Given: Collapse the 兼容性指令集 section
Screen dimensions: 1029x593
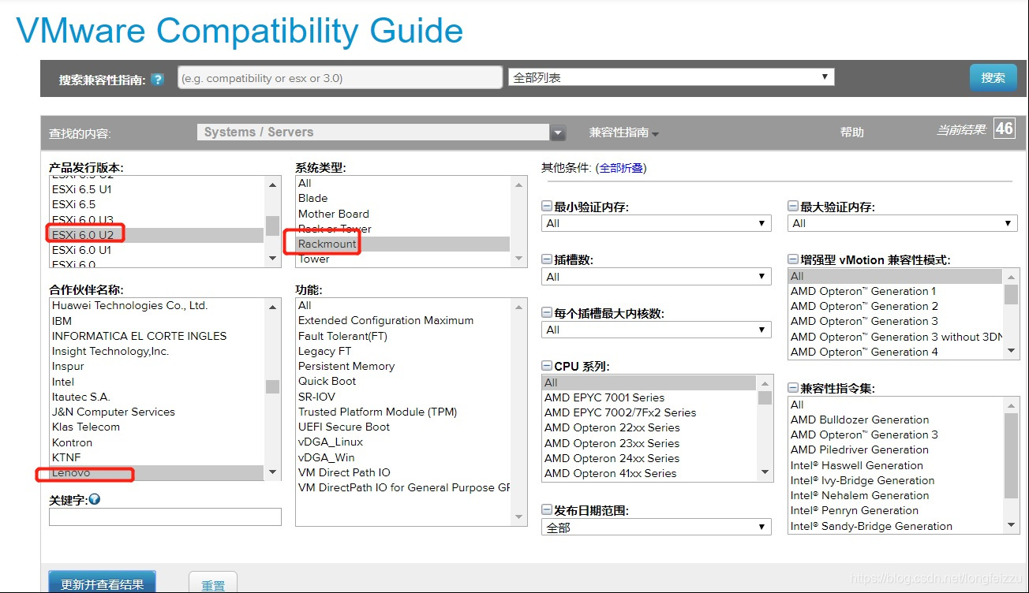Looking at the screenshot, I should point(793,388).
